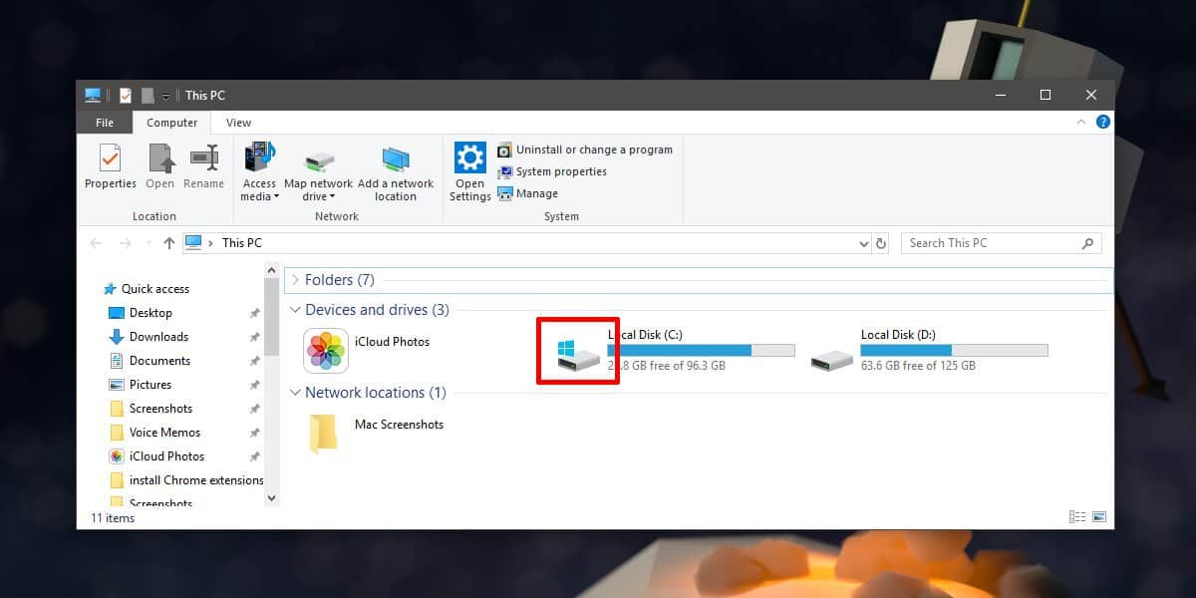Click the address bar chevron before This PC
The image size is (1196, 598).
[212, 243]
